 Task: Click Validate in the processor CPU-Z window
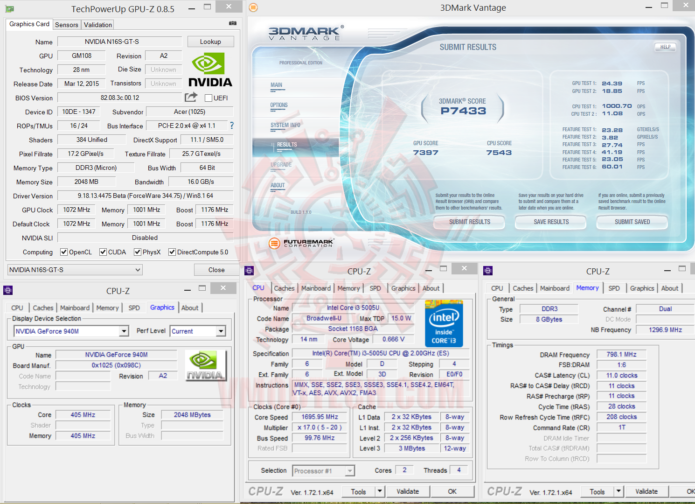pyautogui.click(x=408, y=491)
